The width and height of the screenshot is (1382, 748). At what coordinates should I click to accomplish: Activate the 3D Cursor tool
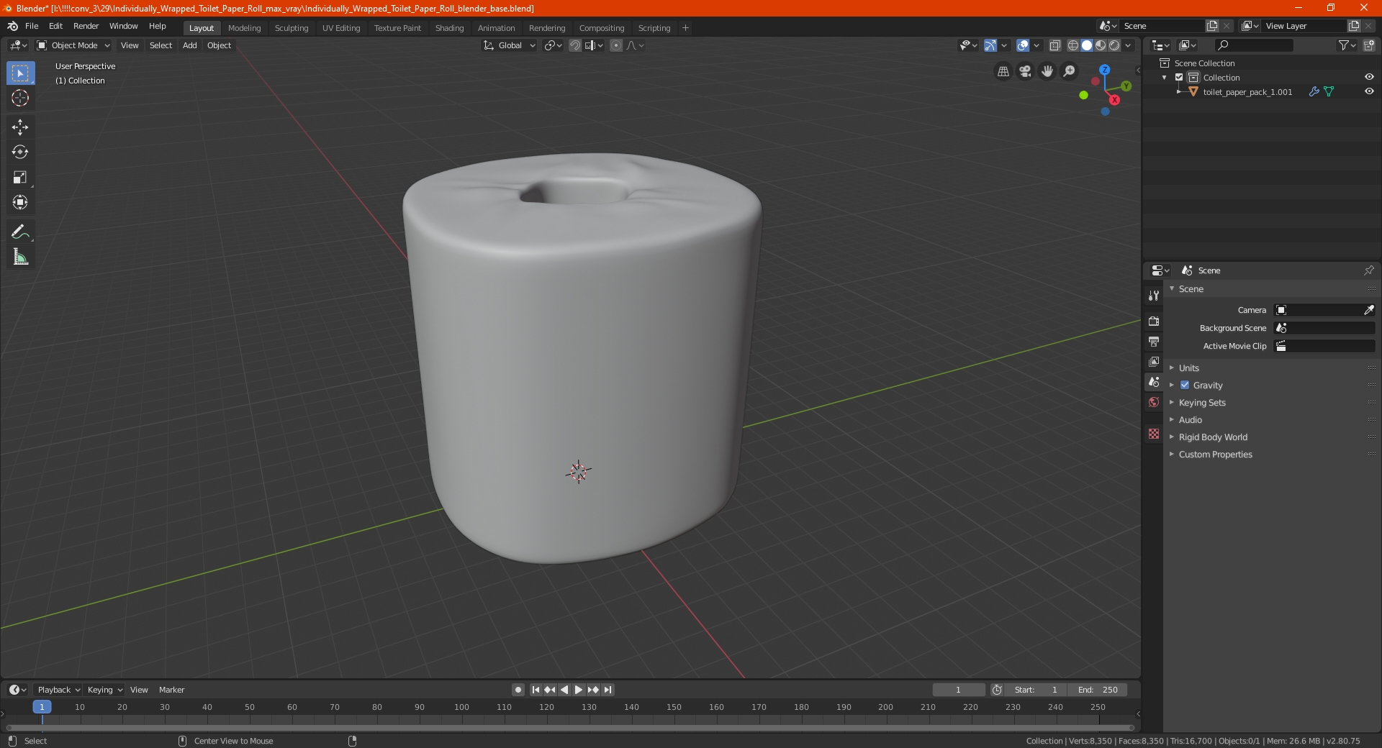point(20,98)
